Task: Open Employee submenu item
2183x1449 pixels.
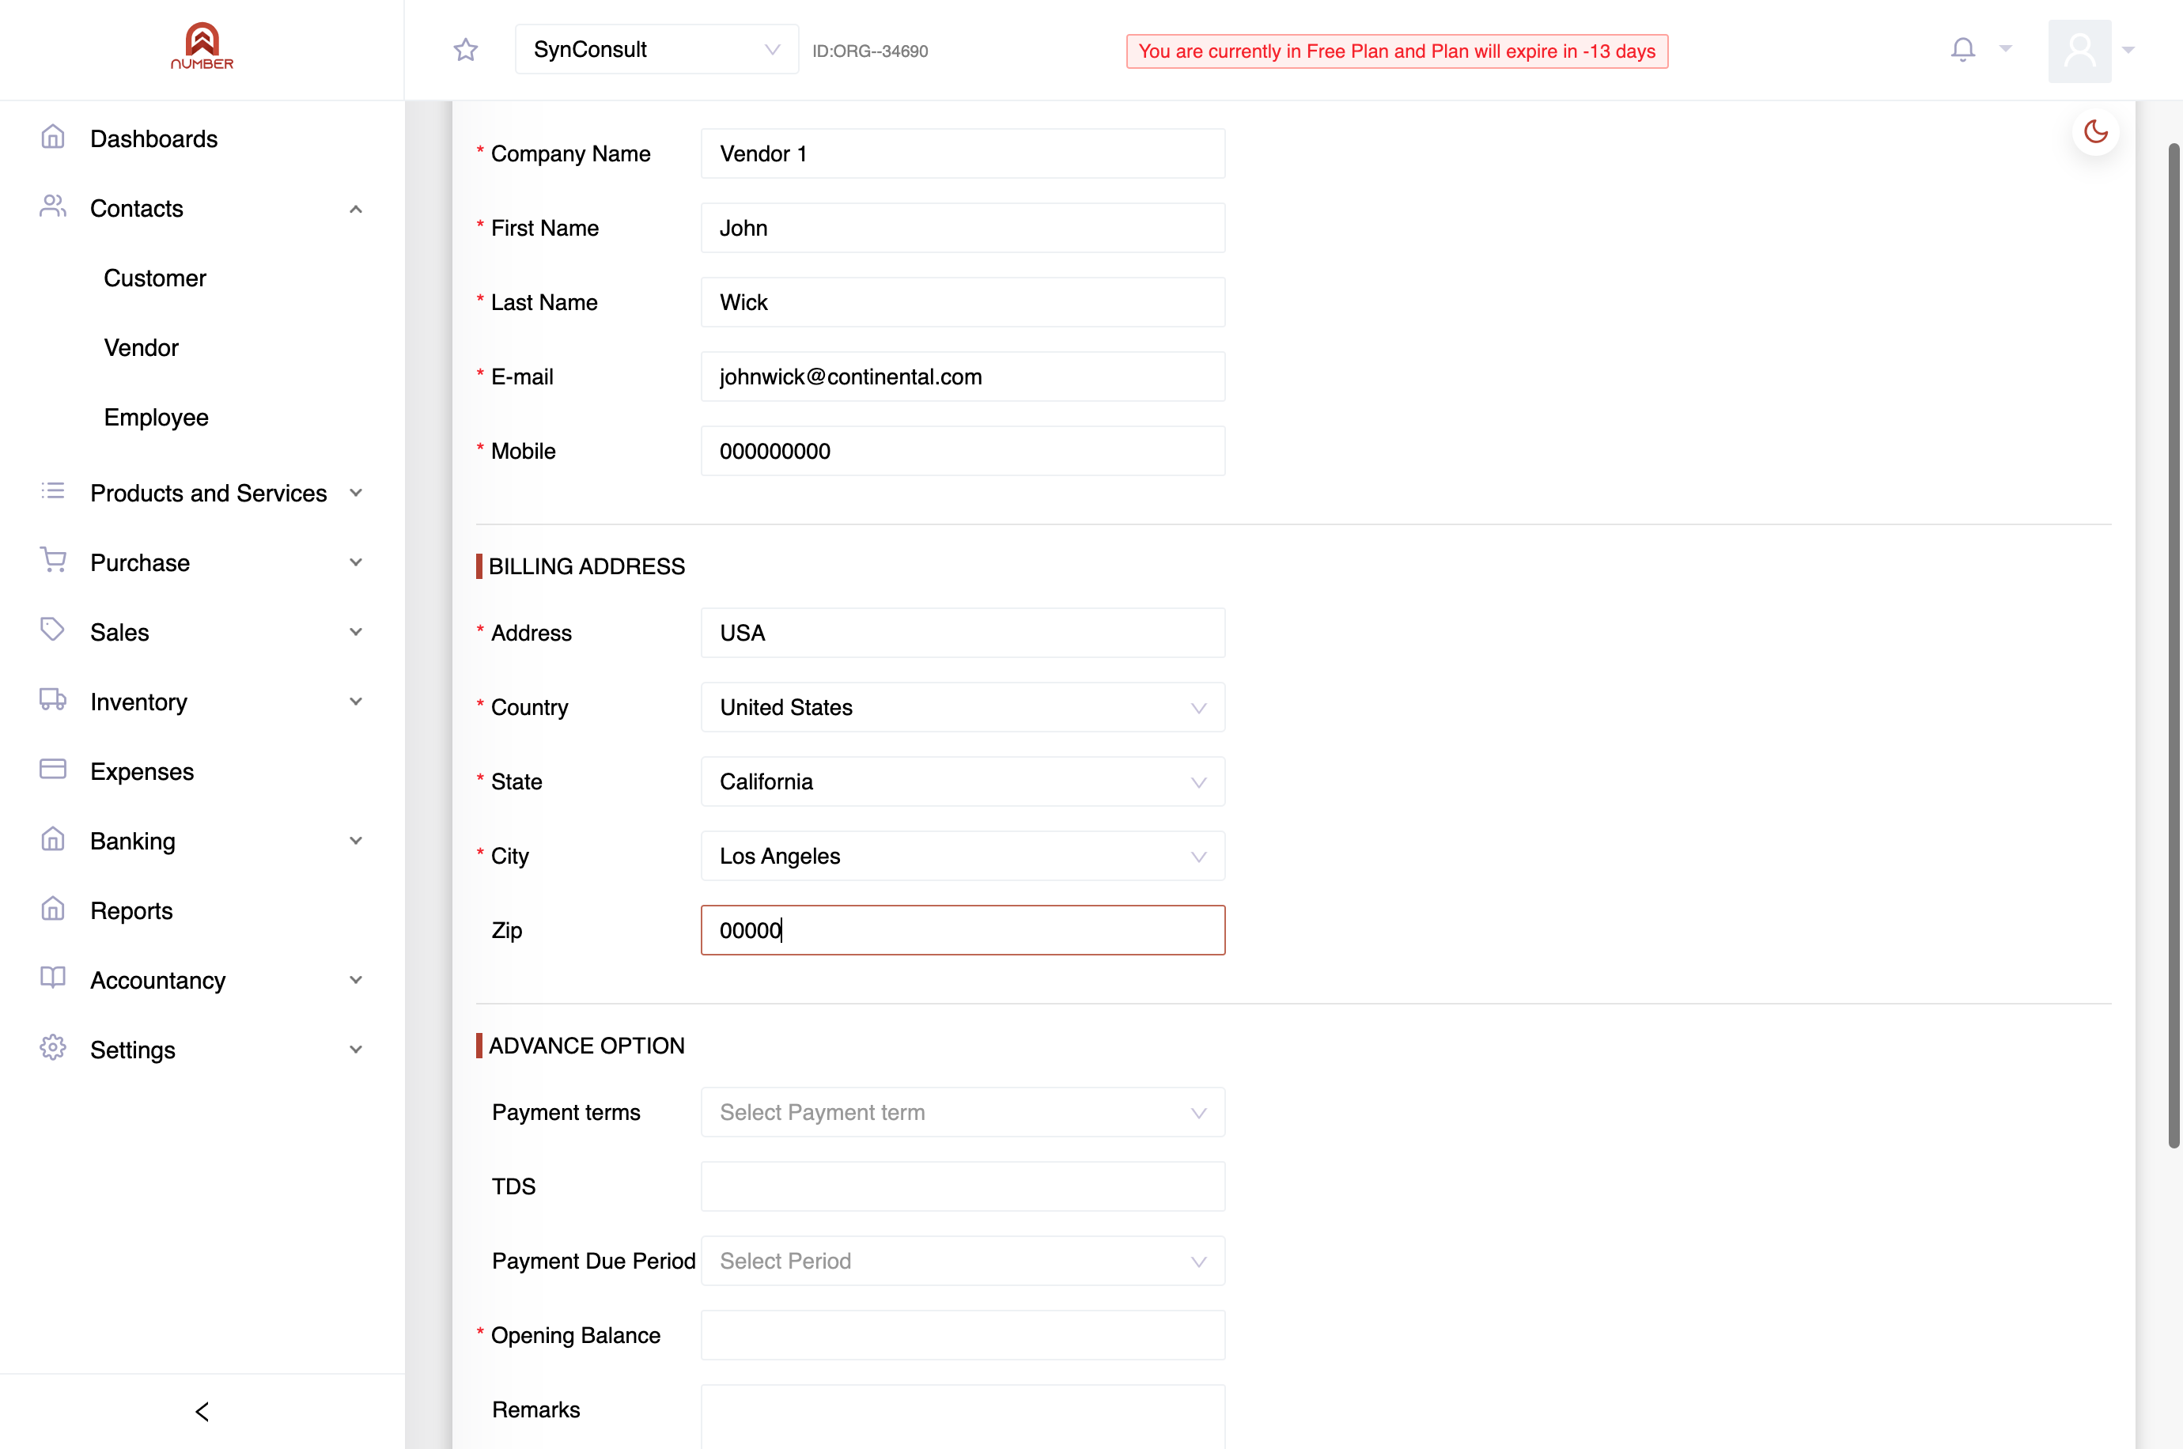Action: (156, 418)
